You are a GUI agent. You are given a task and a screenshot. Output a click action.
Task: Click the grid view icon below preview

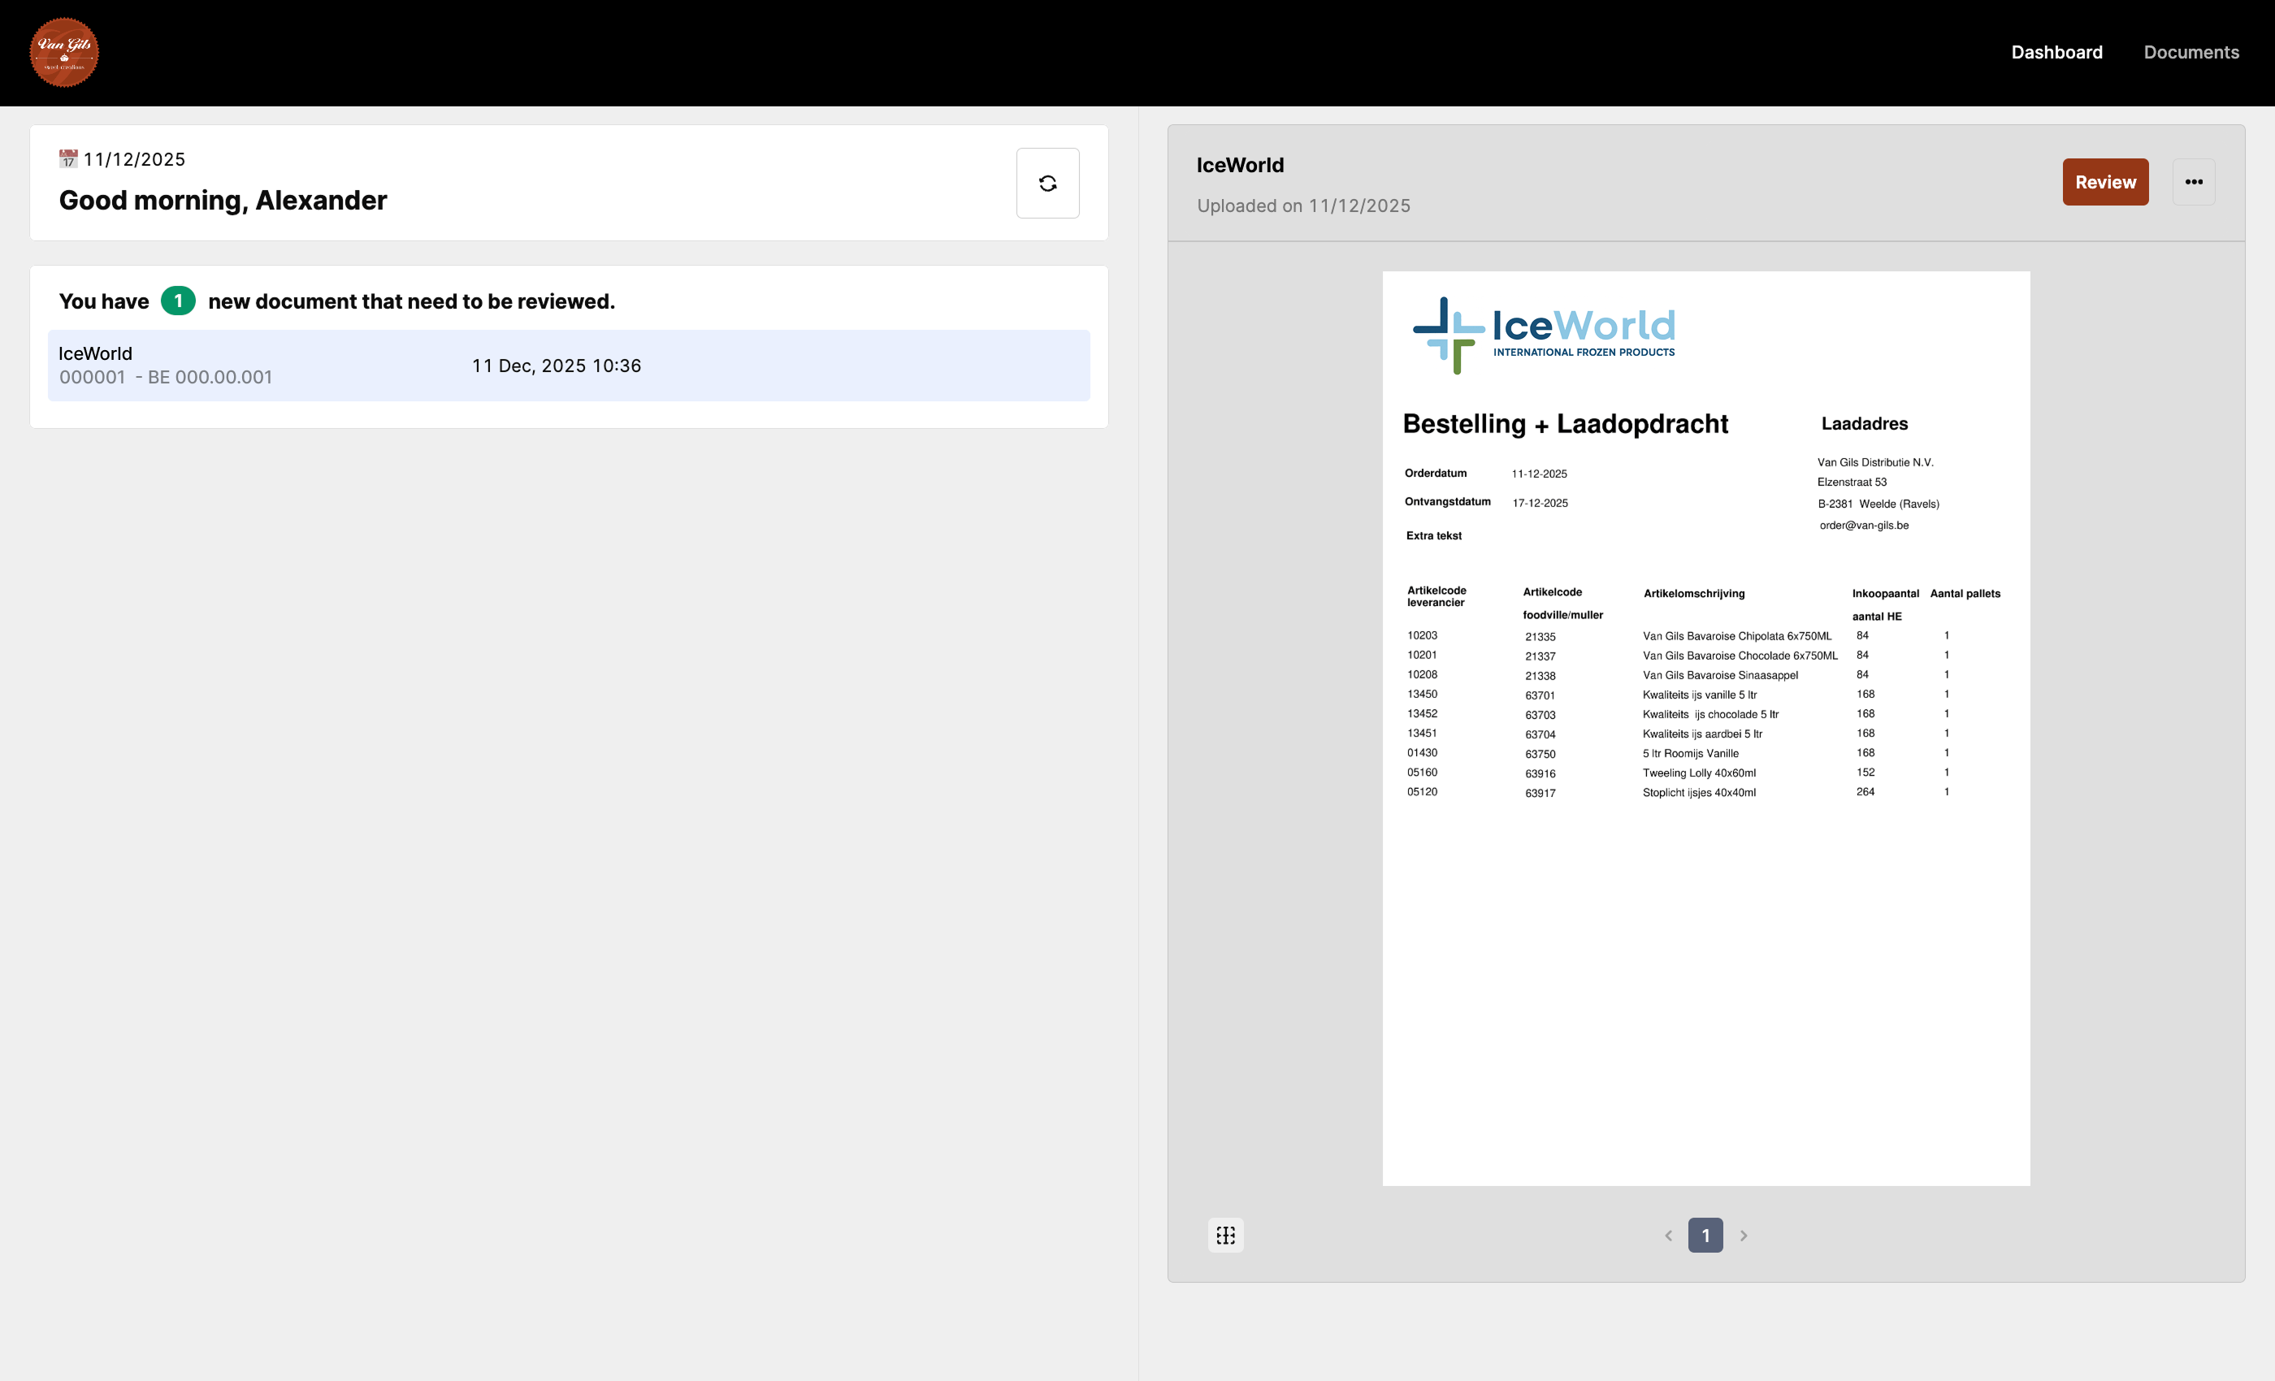pos(1225,1235)
